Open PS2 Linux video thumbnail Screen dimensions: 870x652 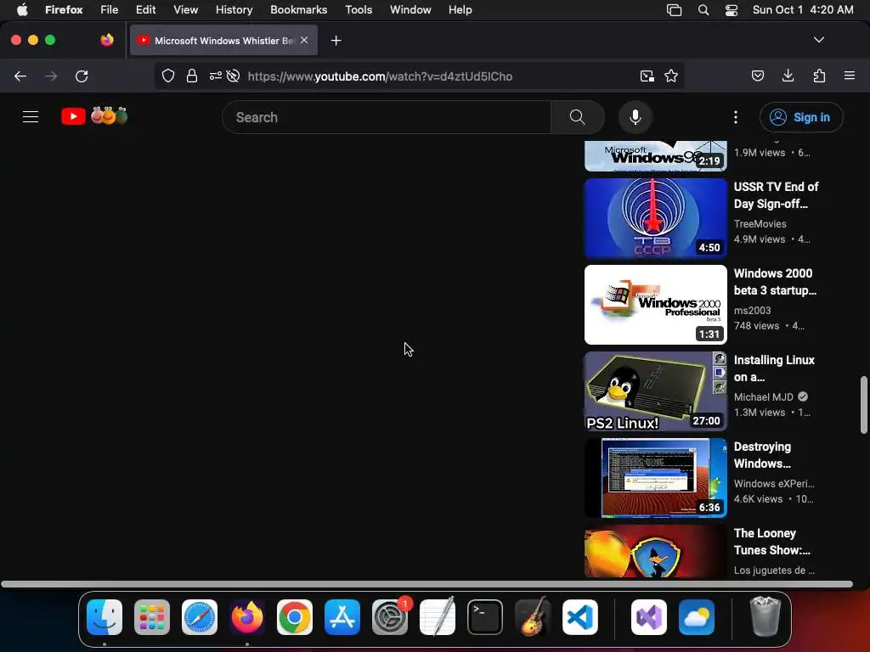[x=655, y=391]
